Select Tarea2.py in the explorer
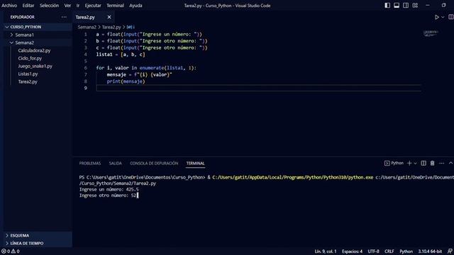The height and width of the screenshot is (255, 454). point(28,81)
